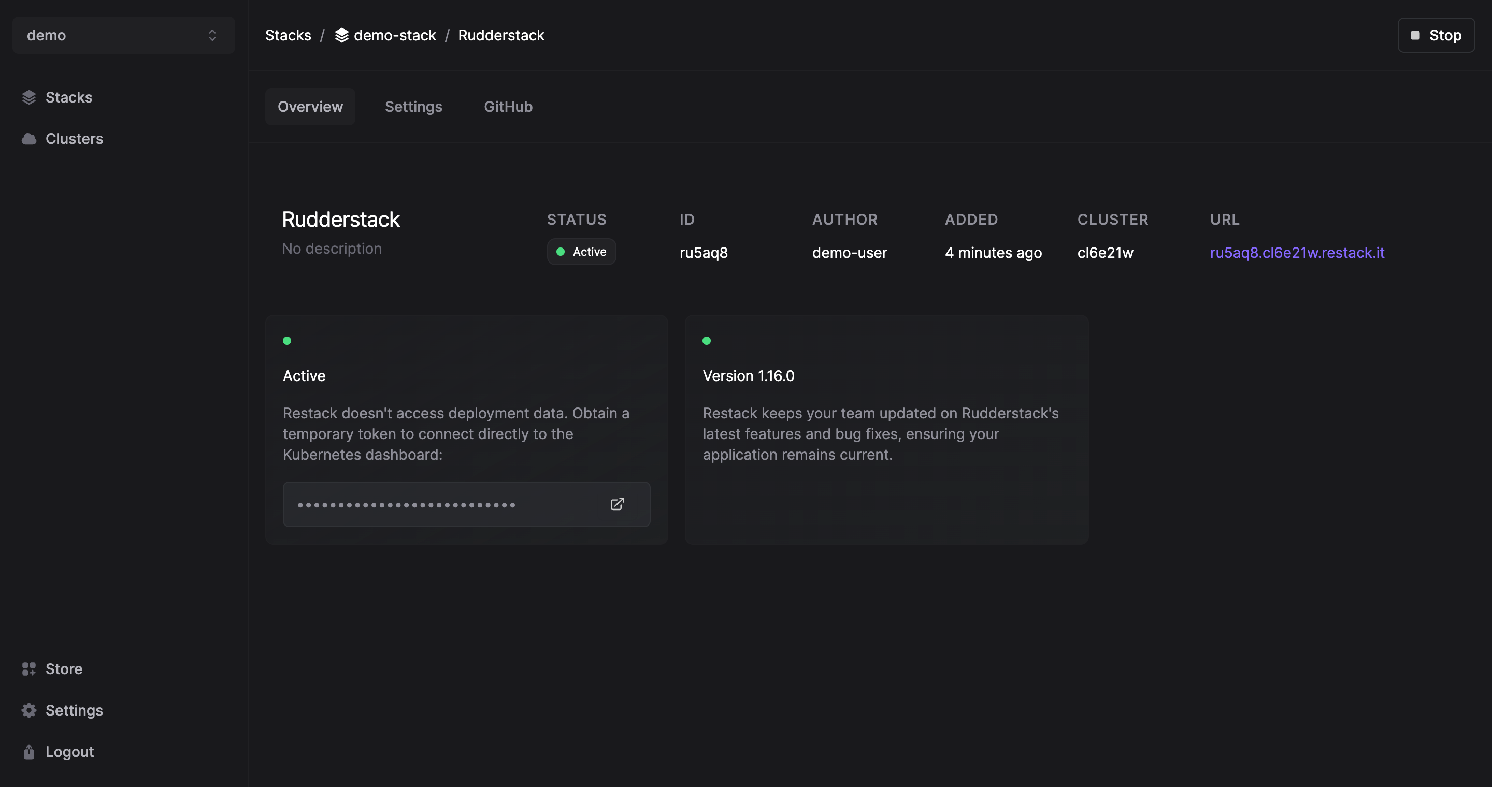
Task: Switch to the GitHub tab
Action: click(x=508, y=107)
